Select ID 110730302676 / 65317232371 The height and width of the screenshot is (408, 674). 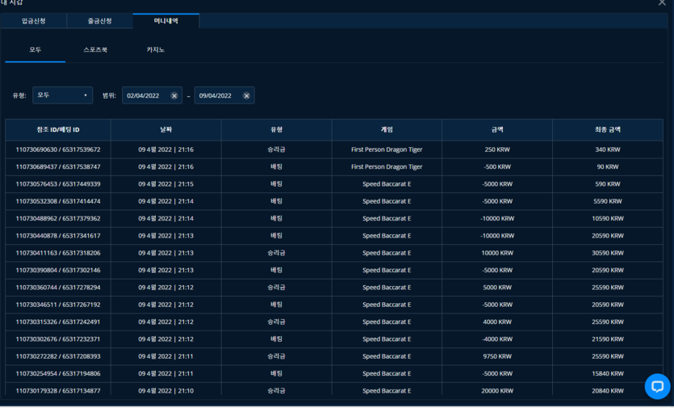tap(58, 339)
